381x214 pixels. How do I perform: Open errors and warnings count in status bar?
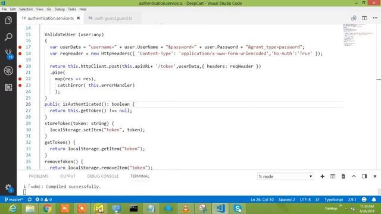[x=43, y=200]
